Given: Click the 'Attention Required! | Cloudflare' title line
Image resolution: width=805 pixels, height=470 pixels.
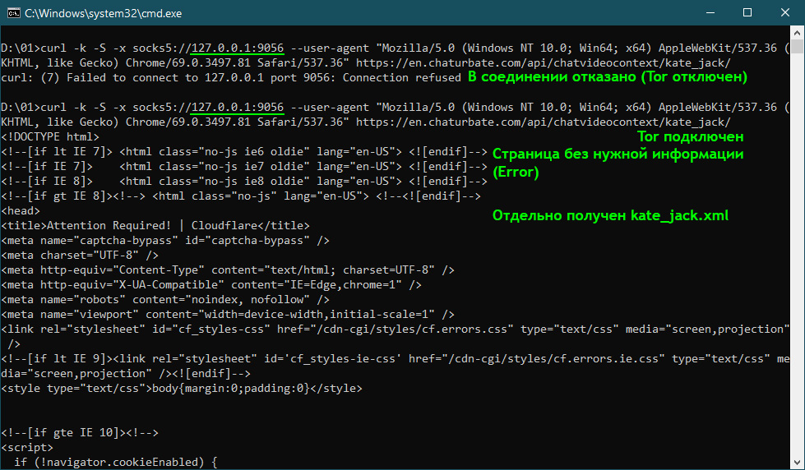Looking at the screenshot, I should coord(155,226).
